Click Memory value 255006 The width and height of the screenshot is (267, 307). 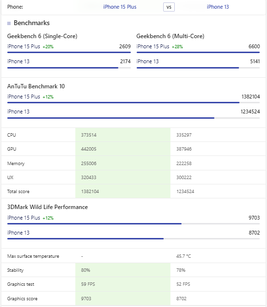[89, 164]
